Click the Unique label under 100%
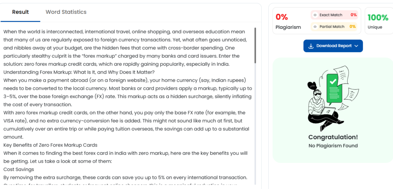Image resolution: width=393 pixels, height=189 pixels. (375, 27)
